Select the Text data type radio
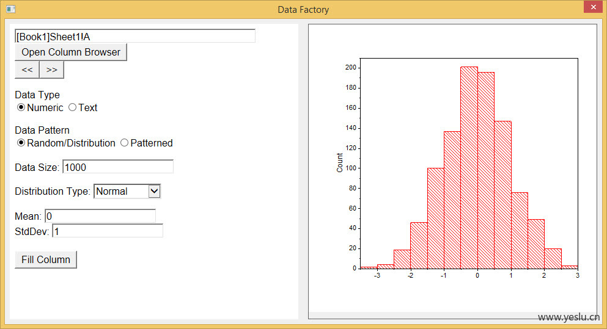 72,107
